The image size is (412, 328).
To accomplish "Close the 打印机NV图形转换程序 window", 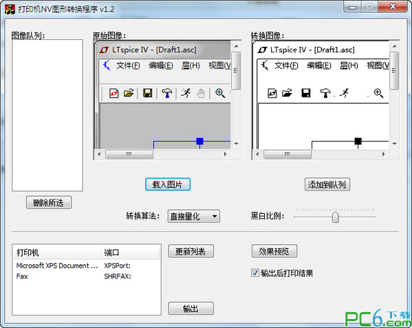I will pos(393,7).
